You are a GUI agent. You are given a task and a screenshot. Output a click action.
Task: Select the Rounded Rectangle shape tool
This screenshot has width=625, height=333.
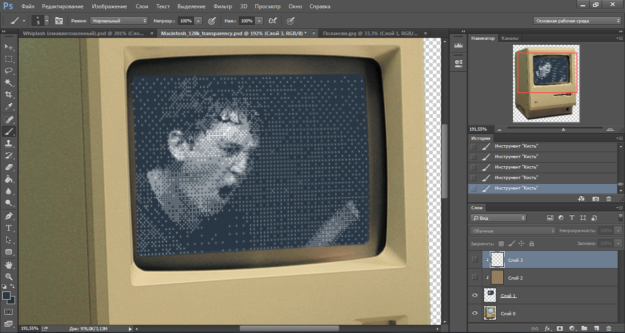pyautogui.click(x=9, y=252)
